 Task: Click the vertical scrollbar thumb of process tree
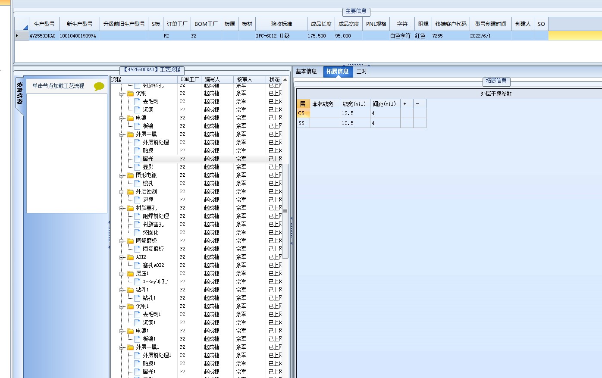(285, 211)
